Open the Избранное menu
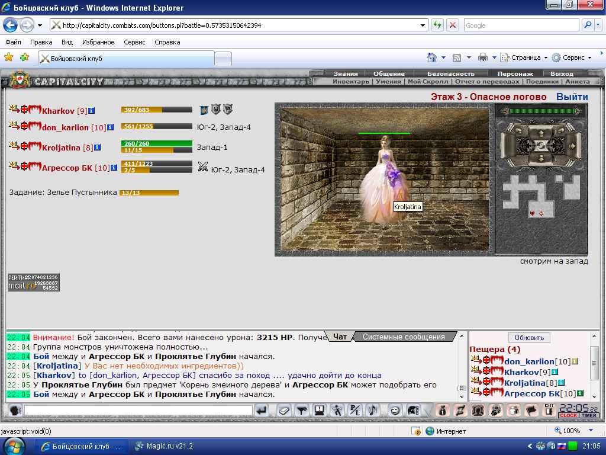This screenshot has width=606, height=455. [x=98, y=42]
